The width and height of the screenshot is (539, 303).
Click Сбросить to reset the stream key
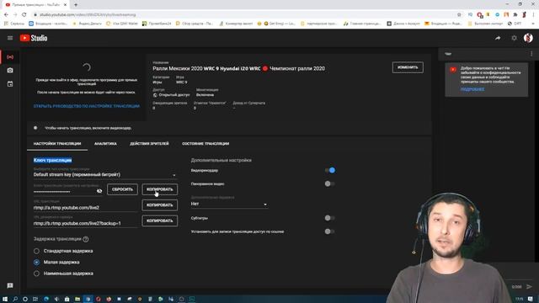(122, 189)
